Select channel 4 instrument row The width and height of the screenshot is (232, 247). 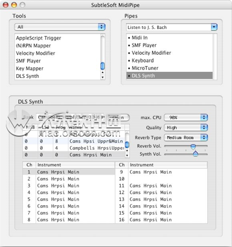[69, 192]
